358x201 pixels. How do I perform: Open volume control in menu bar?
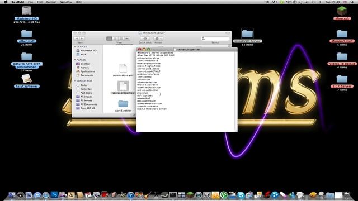click(x=307, y=2)
